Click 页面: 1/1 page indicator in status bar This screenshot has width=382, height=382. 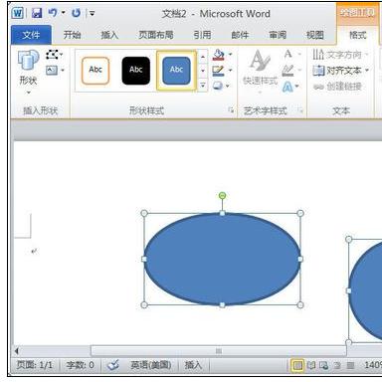click(35, 365)
